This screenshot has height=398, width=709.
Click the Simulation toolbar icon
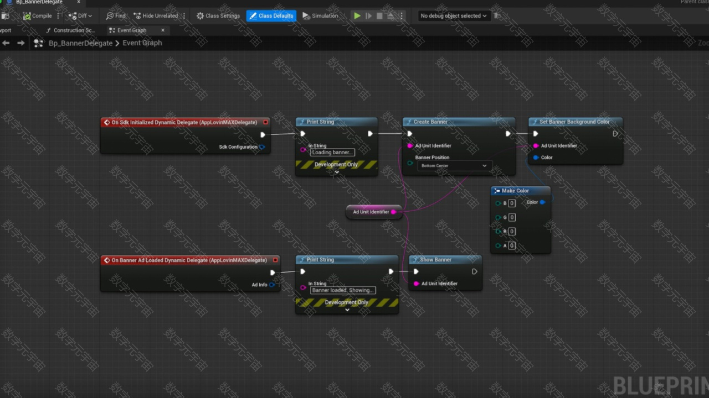[x=306, y=16]
